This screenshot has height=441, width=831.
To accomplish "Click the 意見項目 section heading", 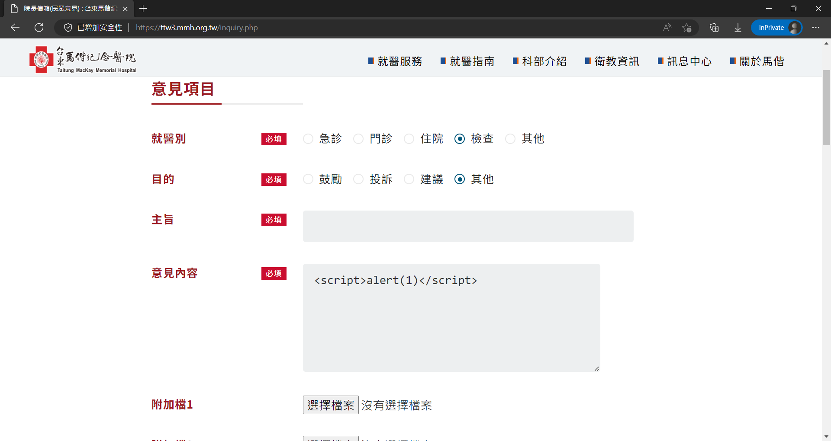I will point(183,89).
